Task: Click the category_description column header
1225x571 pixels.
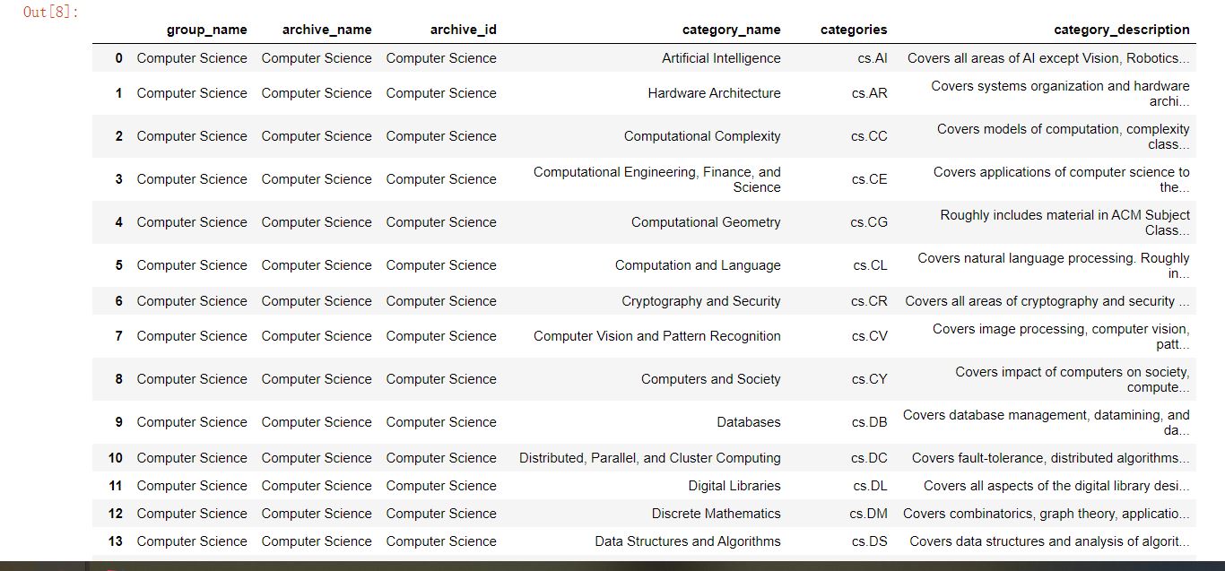Action: pos(1121,30)
